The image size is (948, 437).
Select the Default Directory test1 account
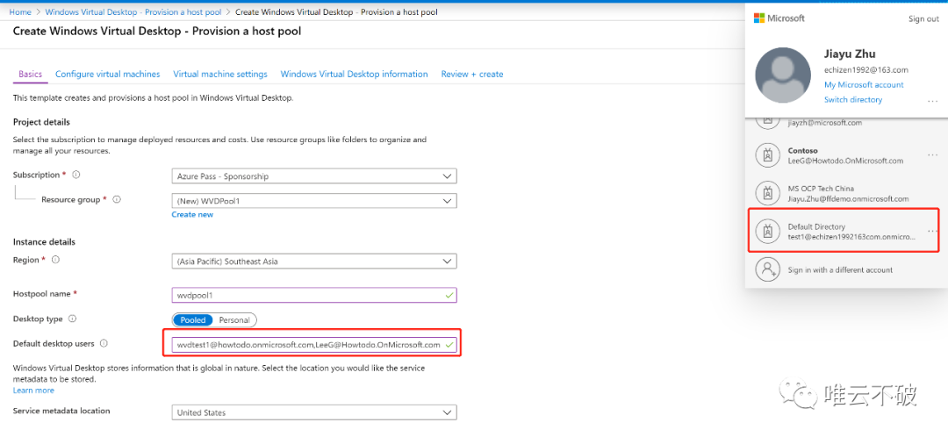[844, 231]
